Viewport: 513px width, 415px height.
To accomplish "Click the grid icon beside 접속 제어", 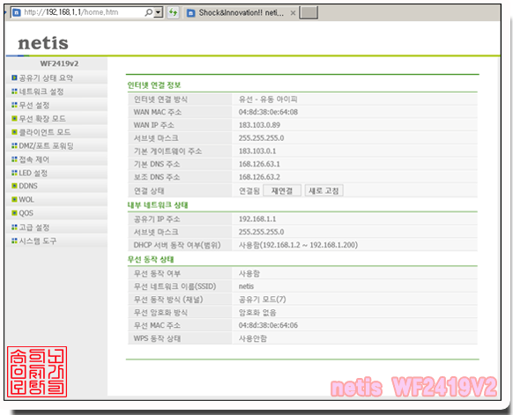I will [x=14, y=159].
